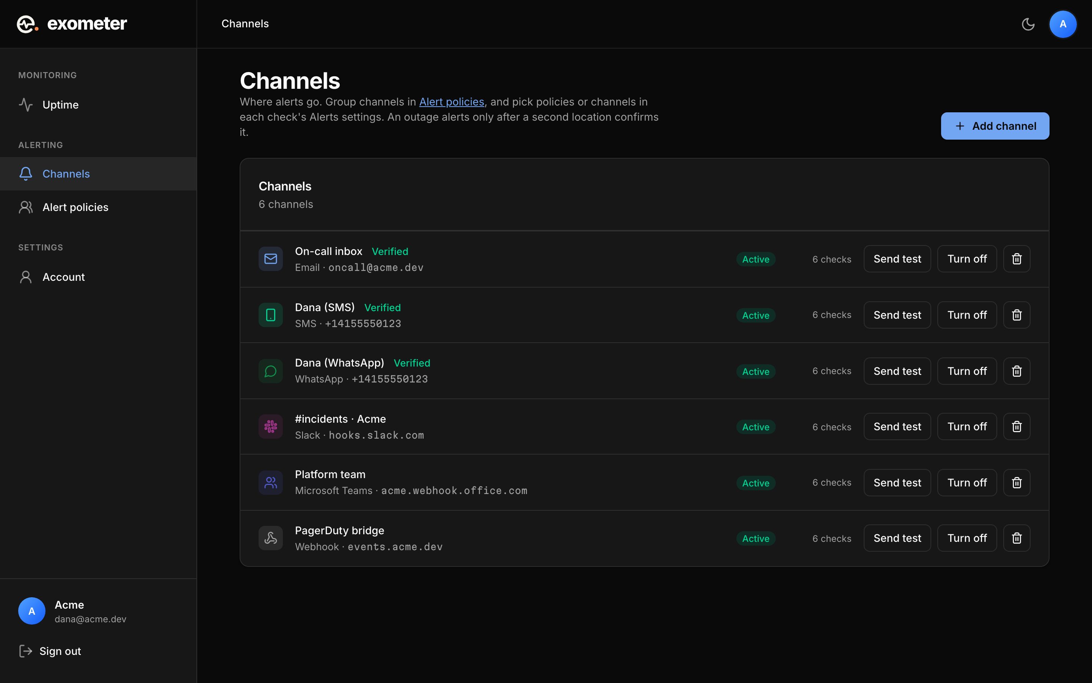1092x683 pixels.
Task: Click the "6 channels" count text
Action: tap(286, 205)
